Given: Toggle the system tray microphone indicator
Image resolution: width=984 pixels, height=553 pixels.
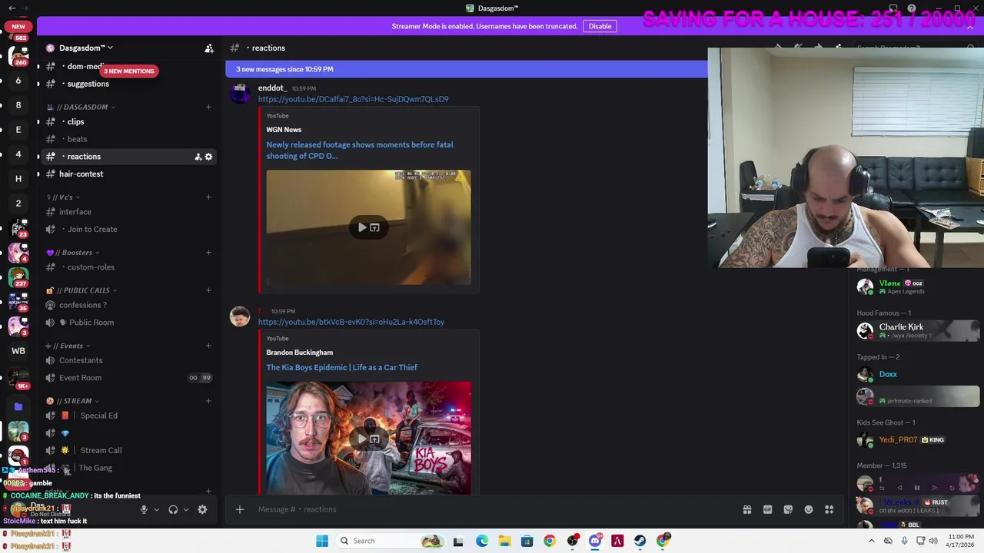Looking at the screenshot, I should [x=904, y=541].
